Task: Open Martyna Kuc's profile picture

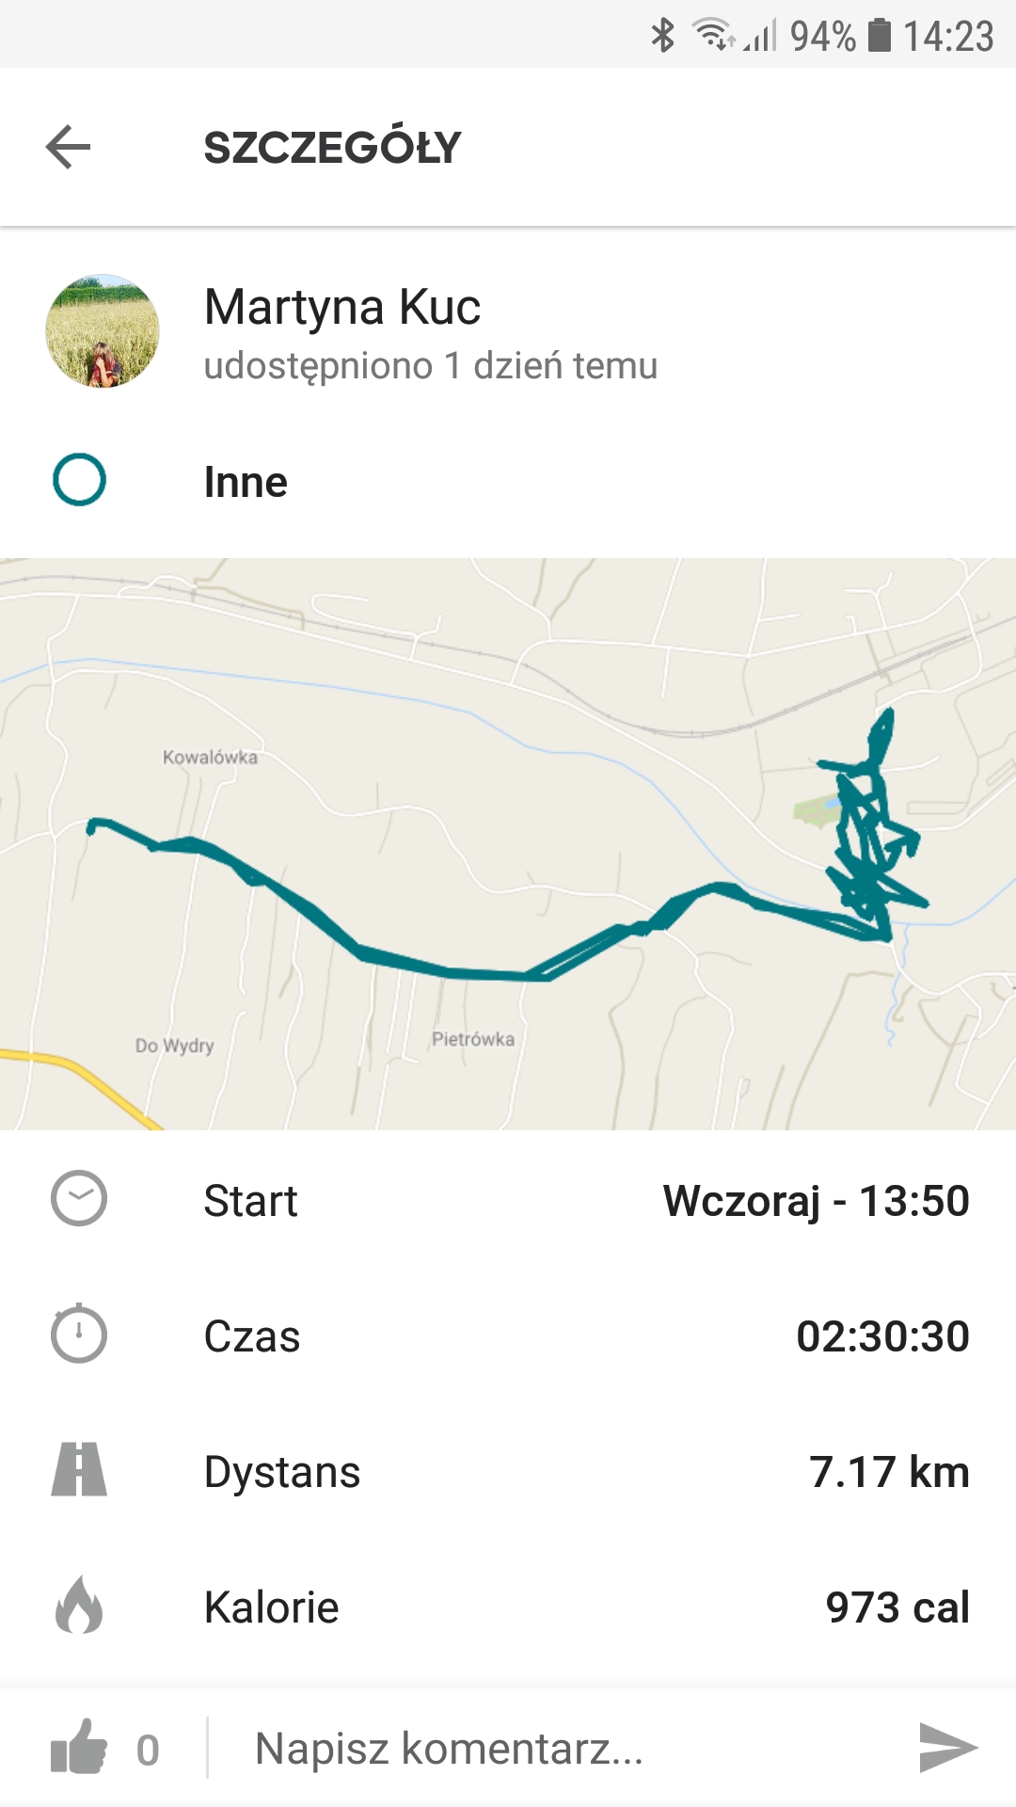Action: (103, 331)
